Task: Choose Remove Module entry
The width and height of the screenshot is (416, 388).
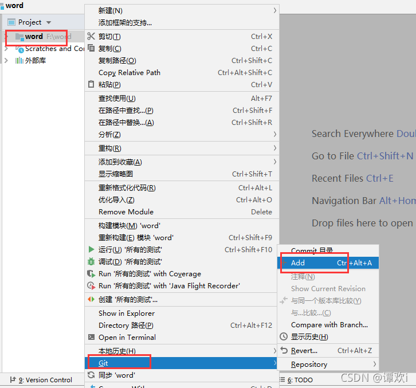Action: (x=182, y=212)
